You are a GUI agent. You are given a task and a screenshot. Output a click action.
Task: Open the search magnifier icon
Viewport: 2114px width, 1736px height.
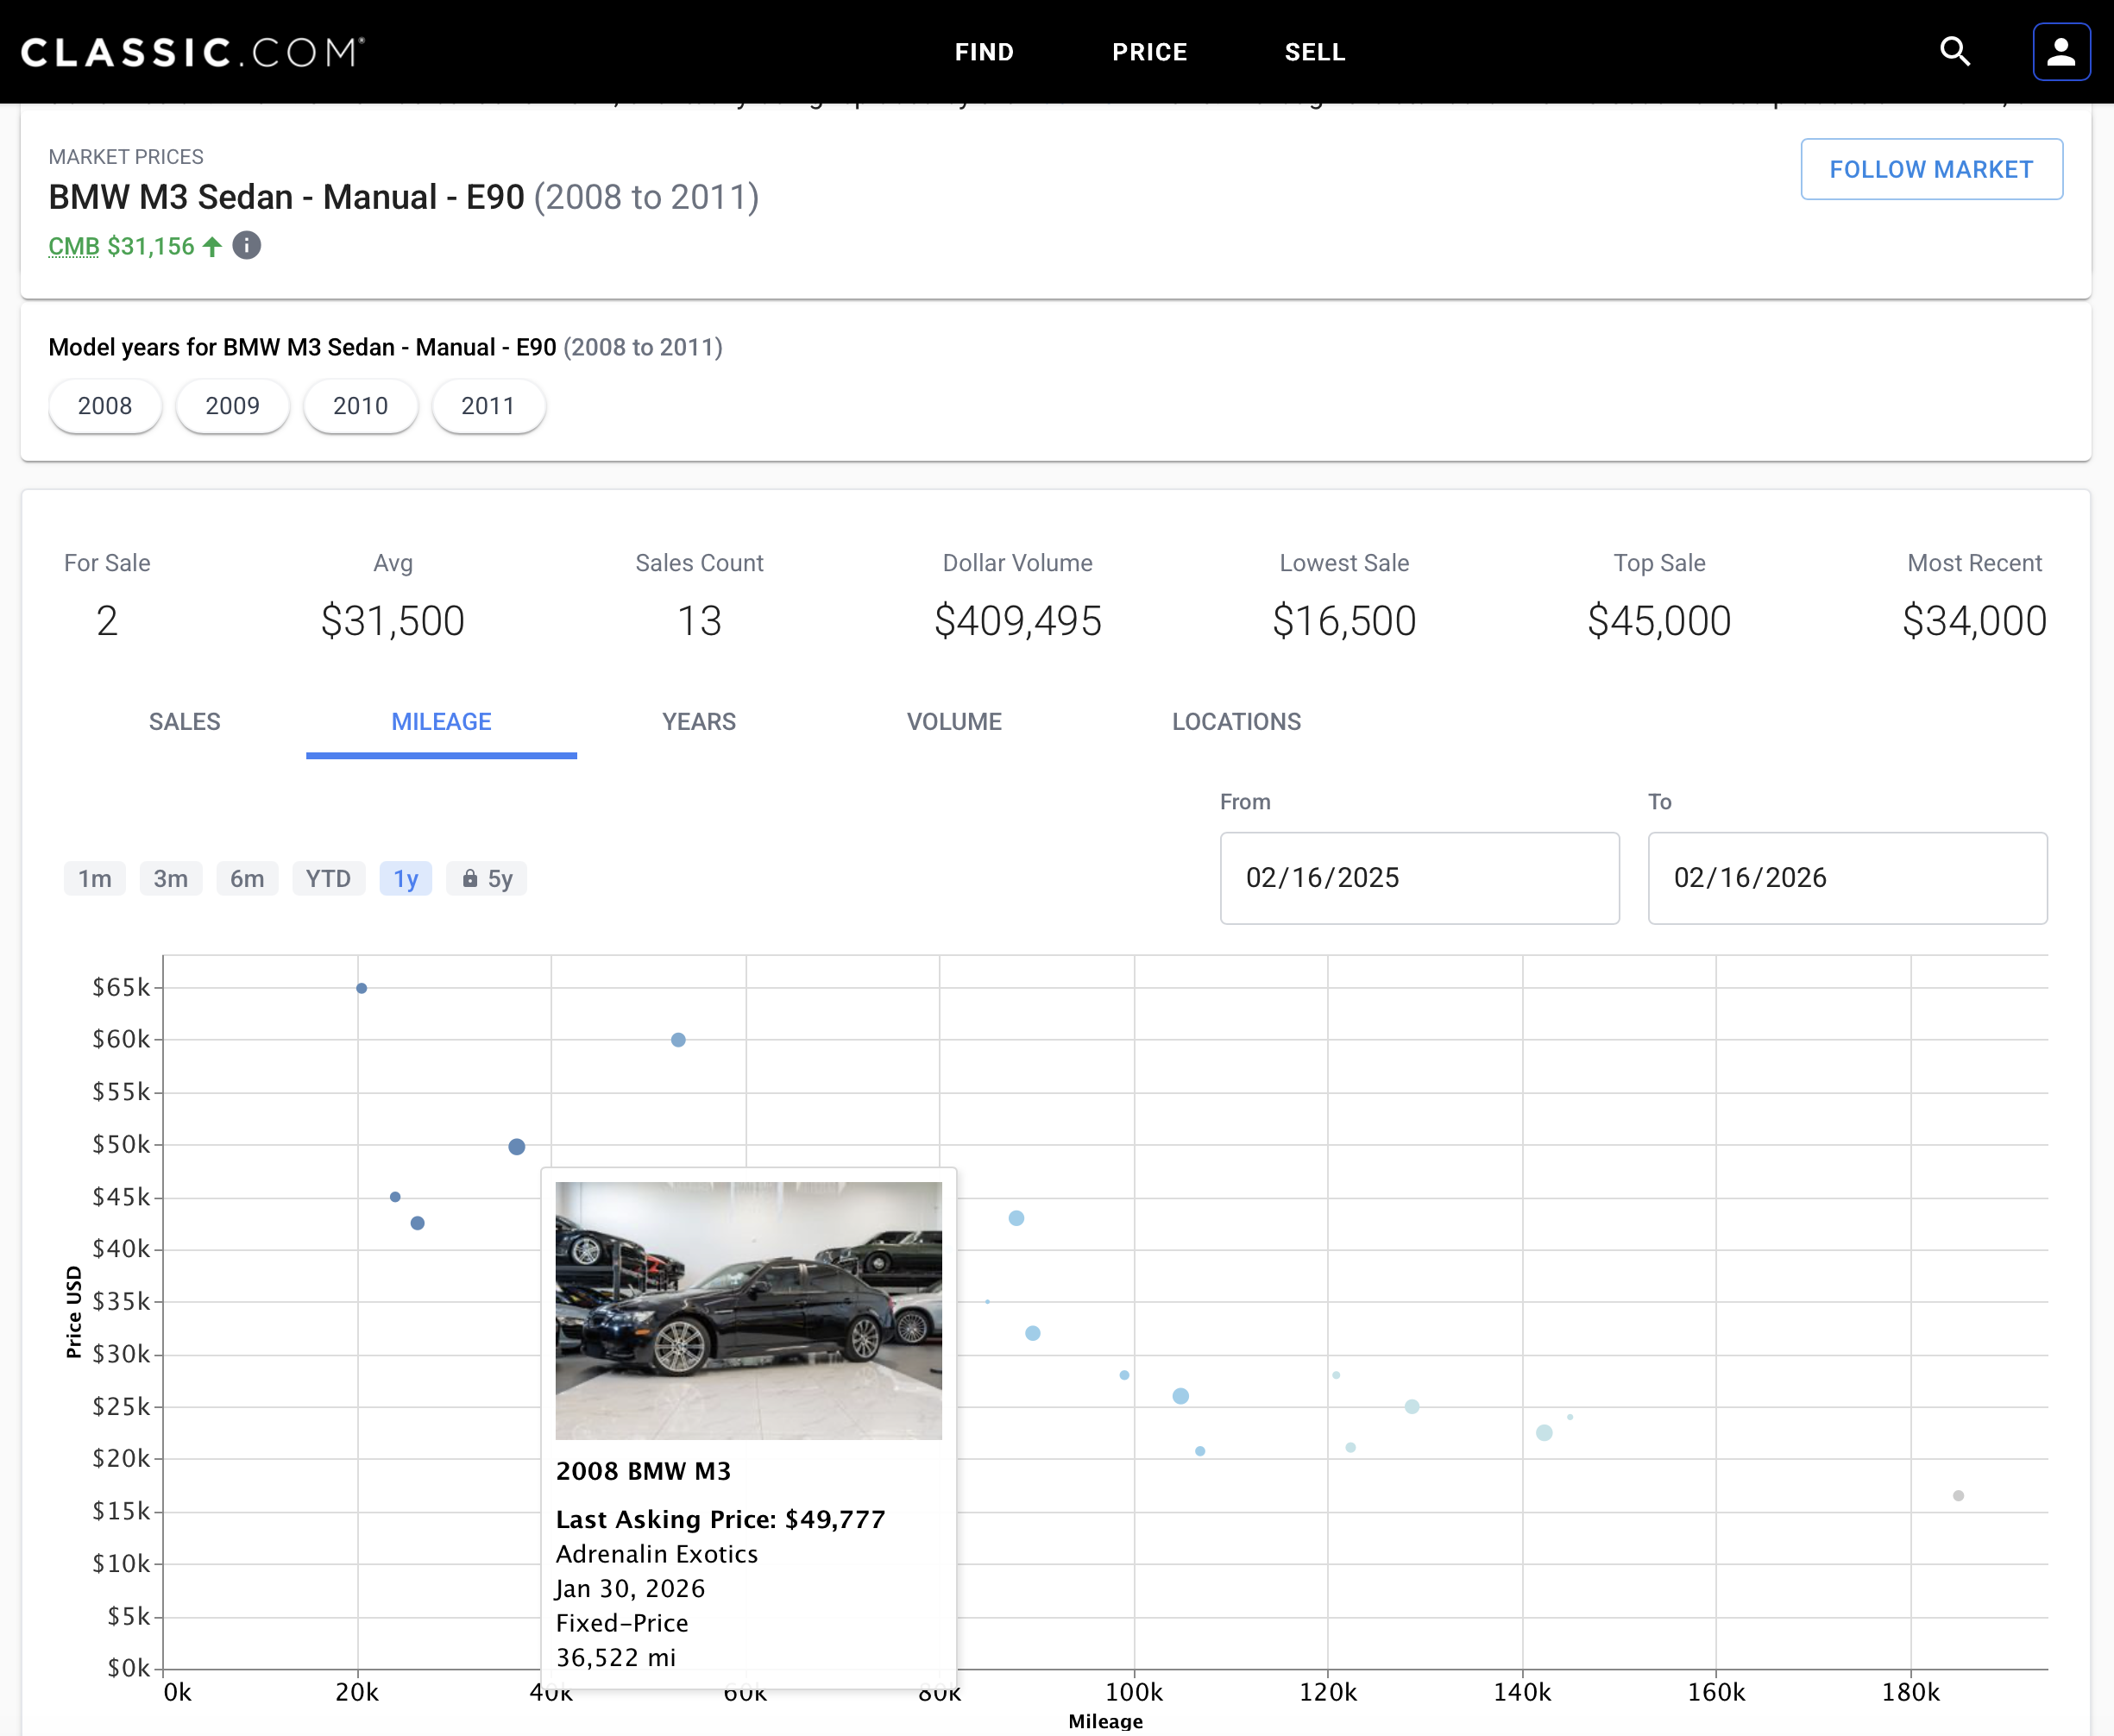tap(1955, 51)
